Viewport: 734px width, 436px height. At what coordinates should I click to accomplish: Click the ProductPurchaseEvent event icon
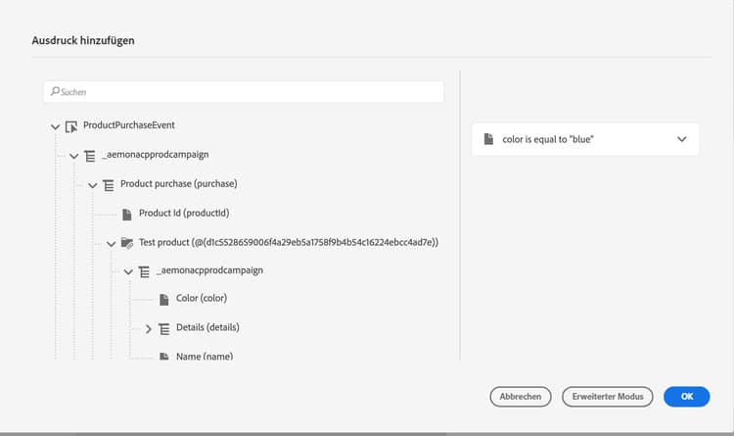click(x=71, y=126)
